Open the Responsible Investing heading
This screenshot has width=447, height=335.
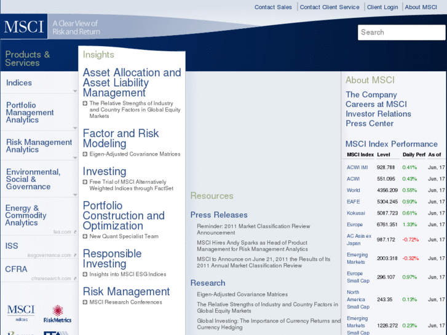112,259
